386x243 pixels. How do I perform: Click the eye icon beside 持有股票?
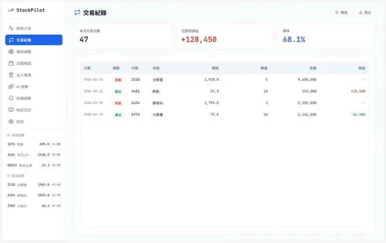click(8, 135)
